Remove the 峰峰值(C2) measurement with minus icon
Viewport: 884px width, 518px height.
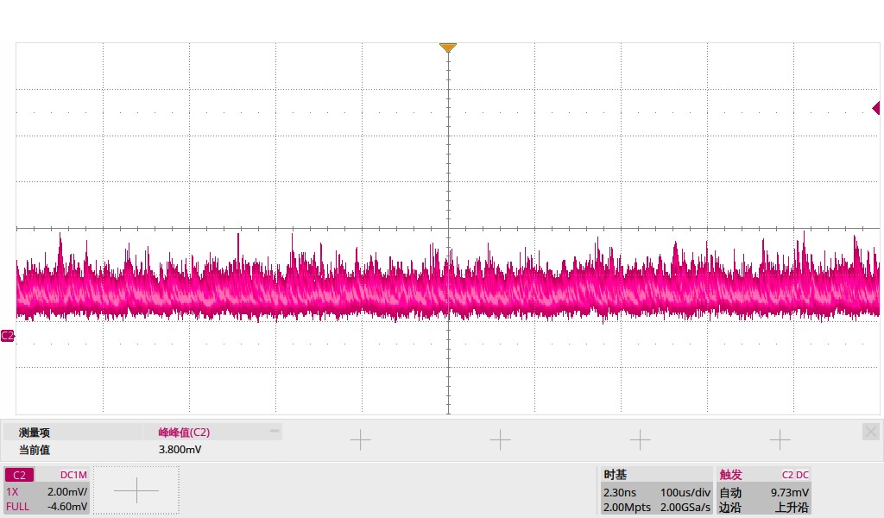coord(275,430)
